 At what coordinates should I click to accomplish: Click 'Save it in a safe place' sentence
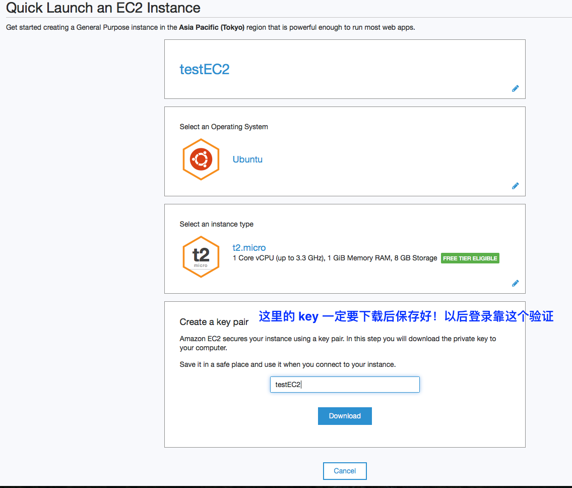287,364
